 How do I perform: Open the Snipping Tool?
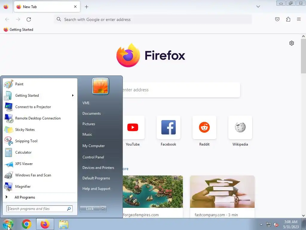tap(40, 141)
